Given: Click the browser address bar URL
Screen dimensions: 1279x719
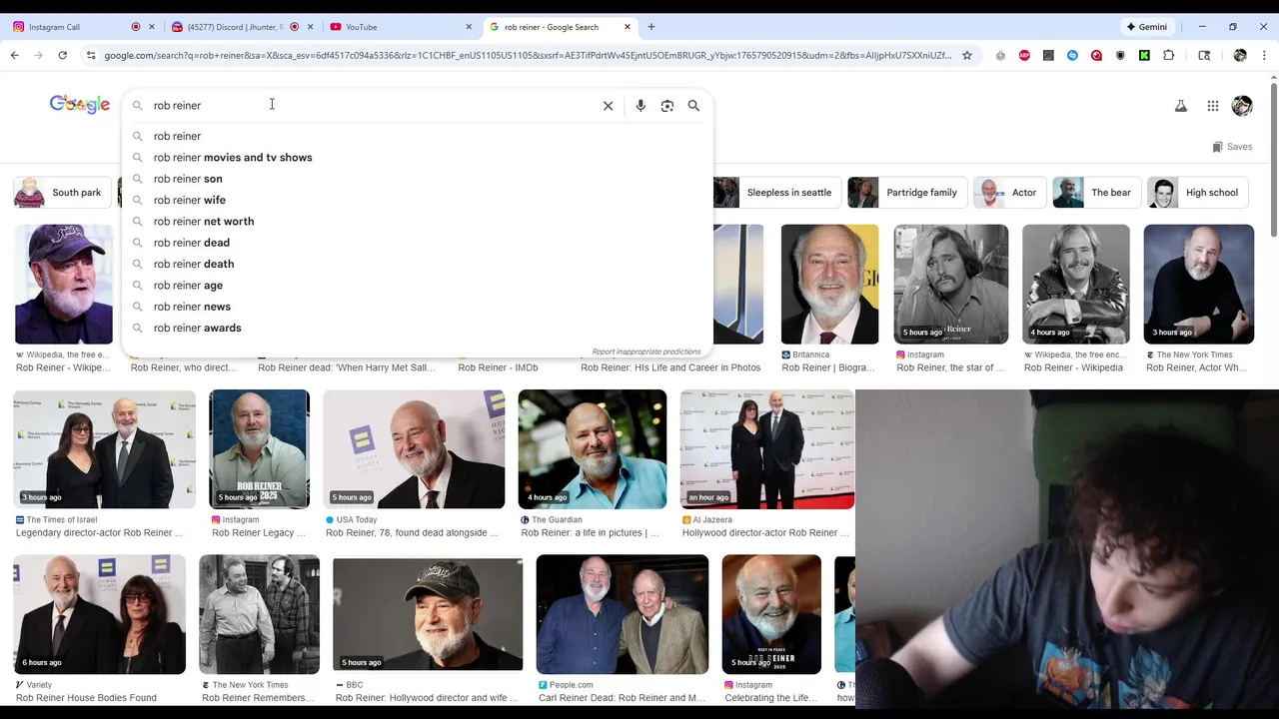Looking at the screenshot, I should (528, 55).
